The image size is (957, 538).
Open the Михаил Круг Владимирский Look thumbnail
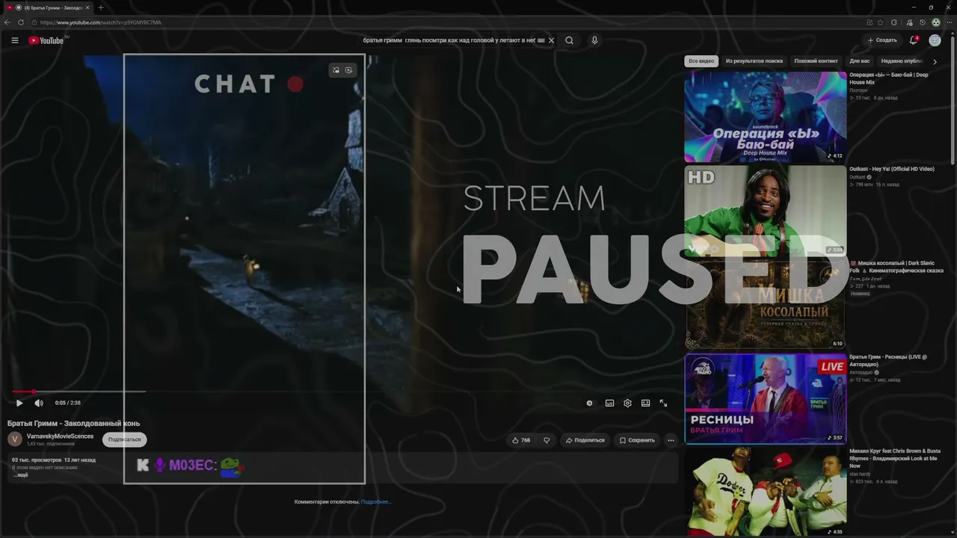pos(766,492)
